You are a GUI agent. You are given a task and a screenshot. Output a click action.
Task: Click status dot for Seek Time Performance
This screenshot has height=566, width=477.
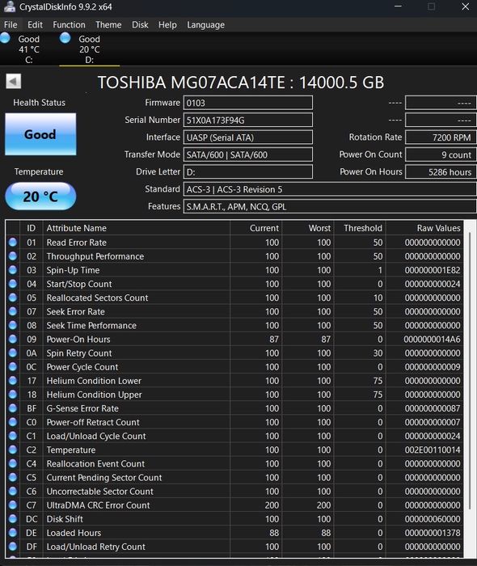click(x=13, y=325)
